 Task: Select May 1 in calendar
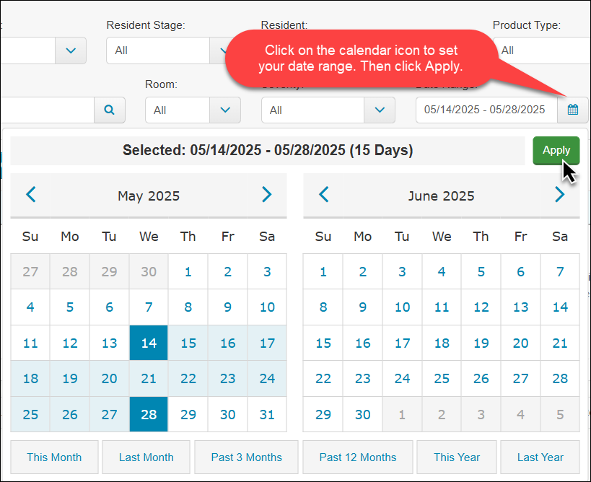pyautogui.click(x=188, y=271)
